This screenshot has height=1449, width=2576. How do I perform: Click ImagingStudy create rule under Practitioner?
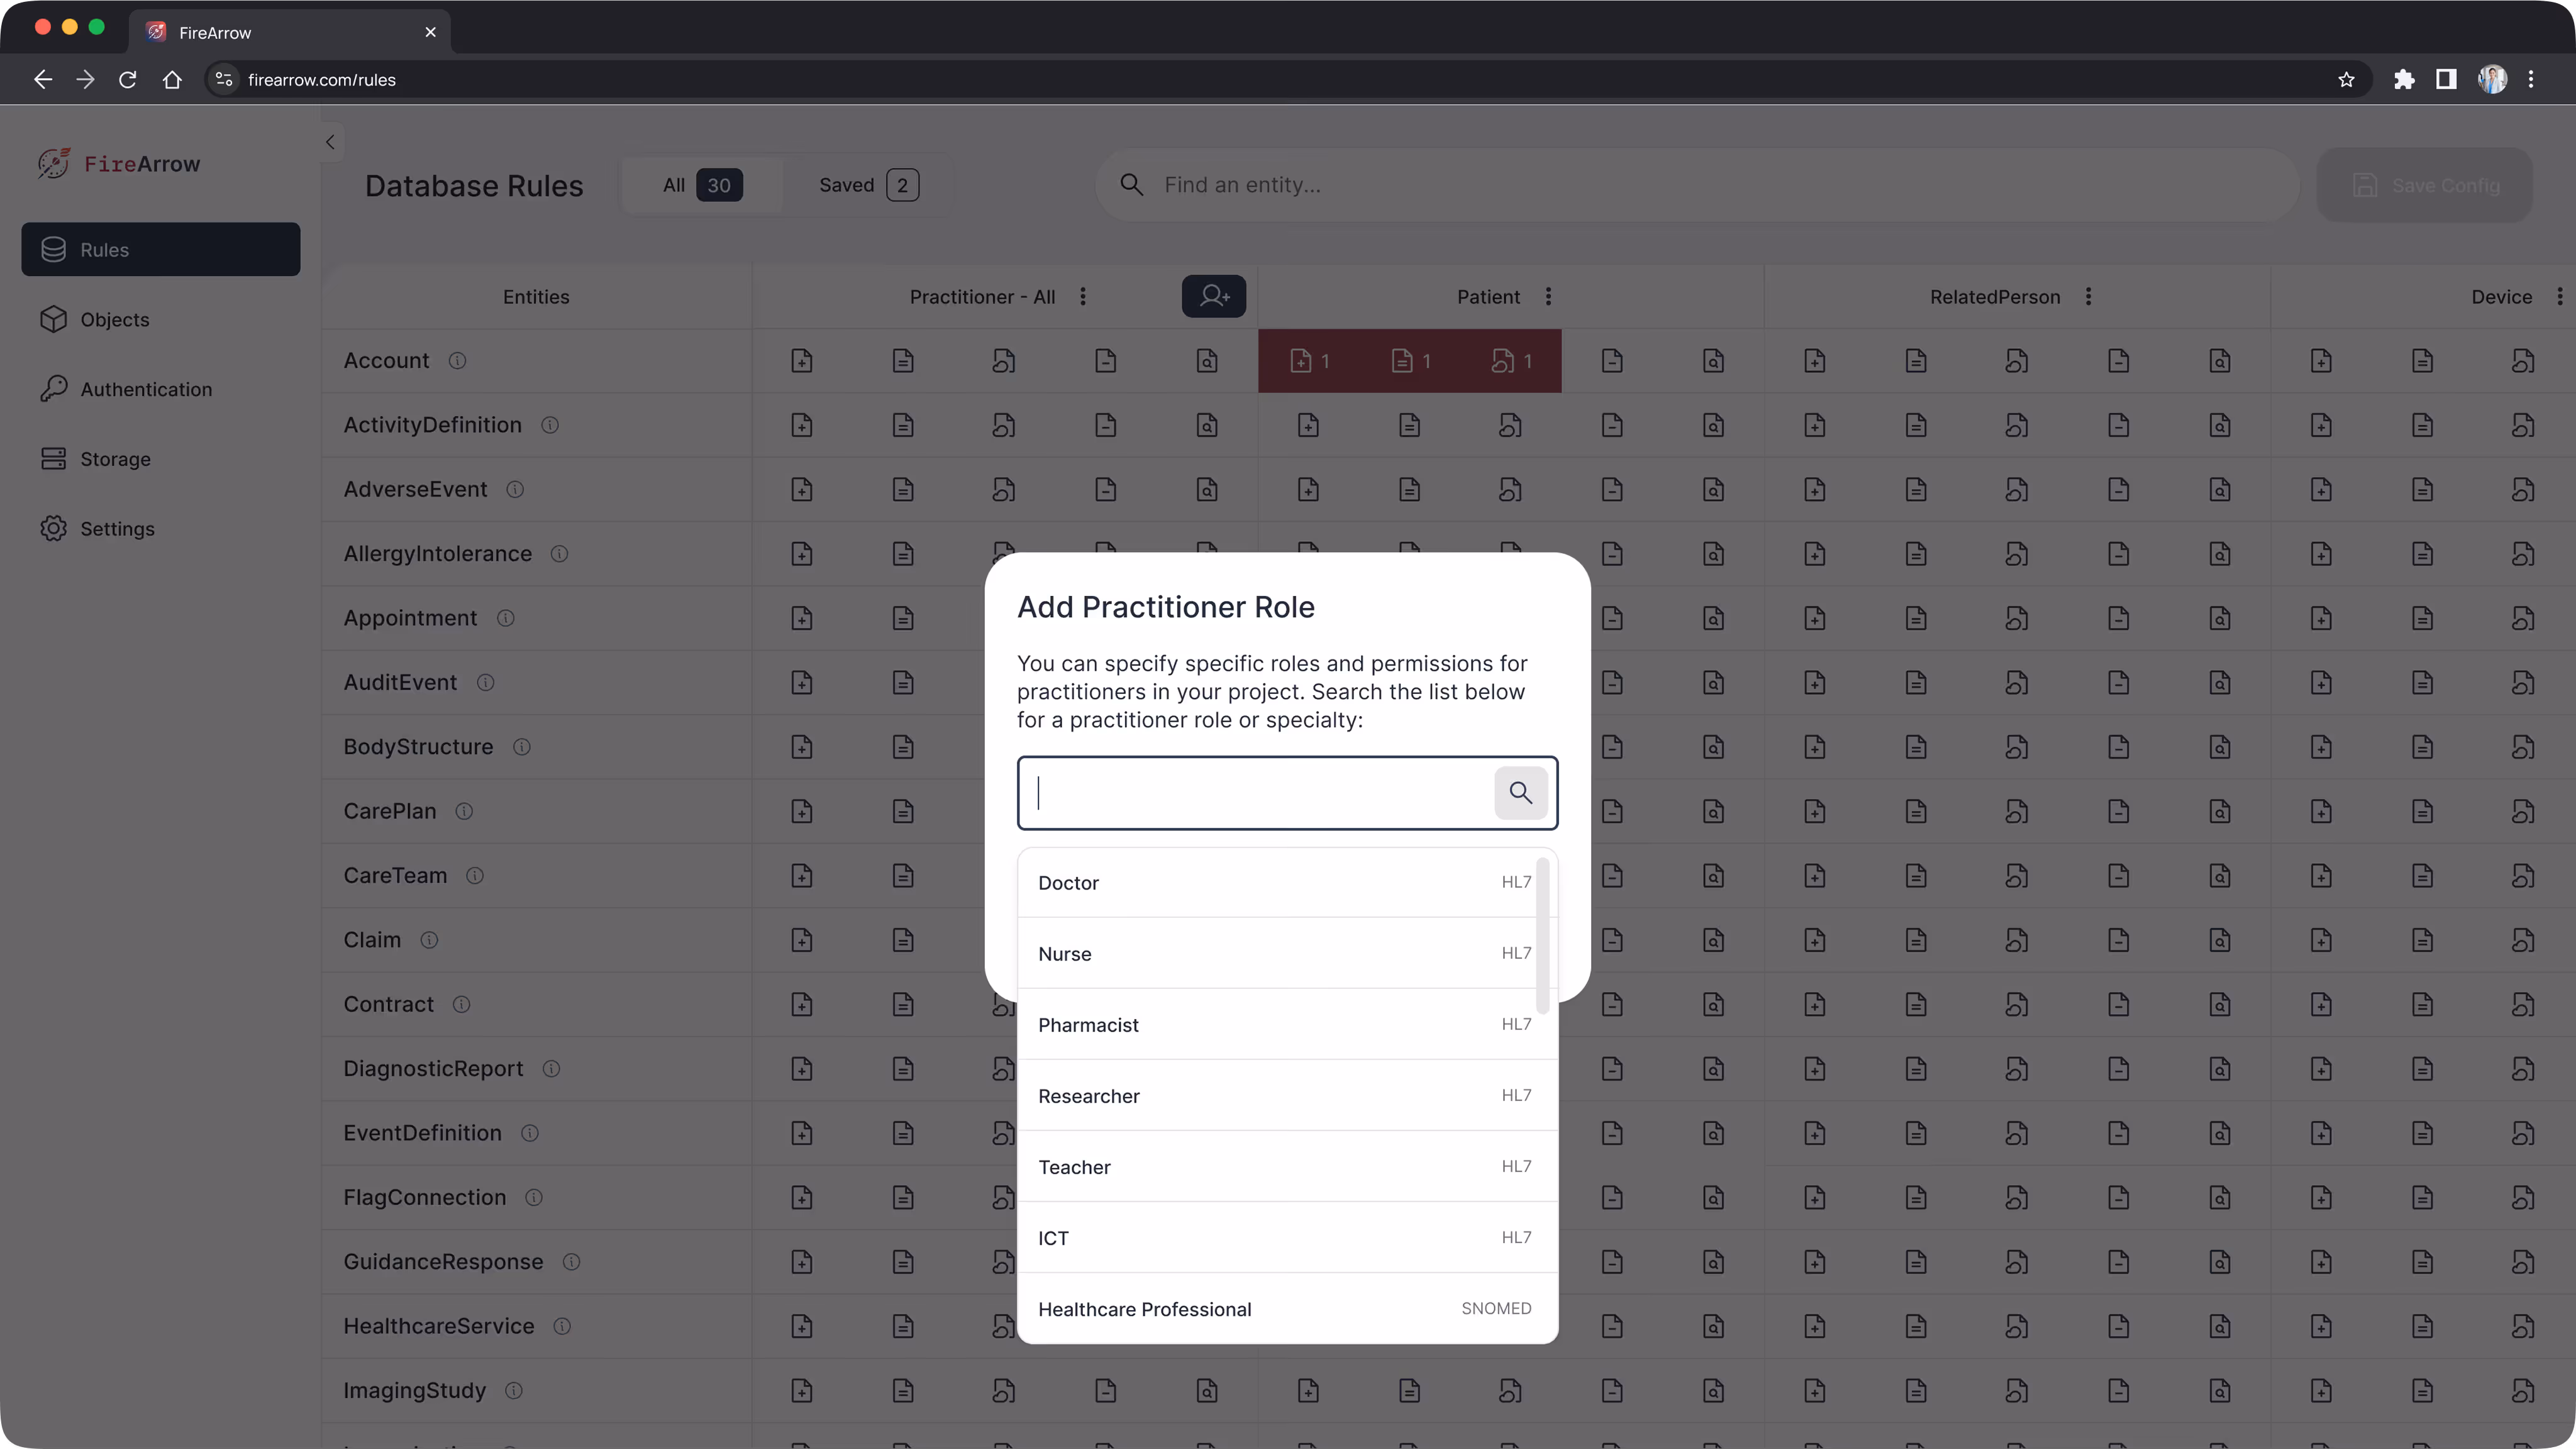[802, 1391]
